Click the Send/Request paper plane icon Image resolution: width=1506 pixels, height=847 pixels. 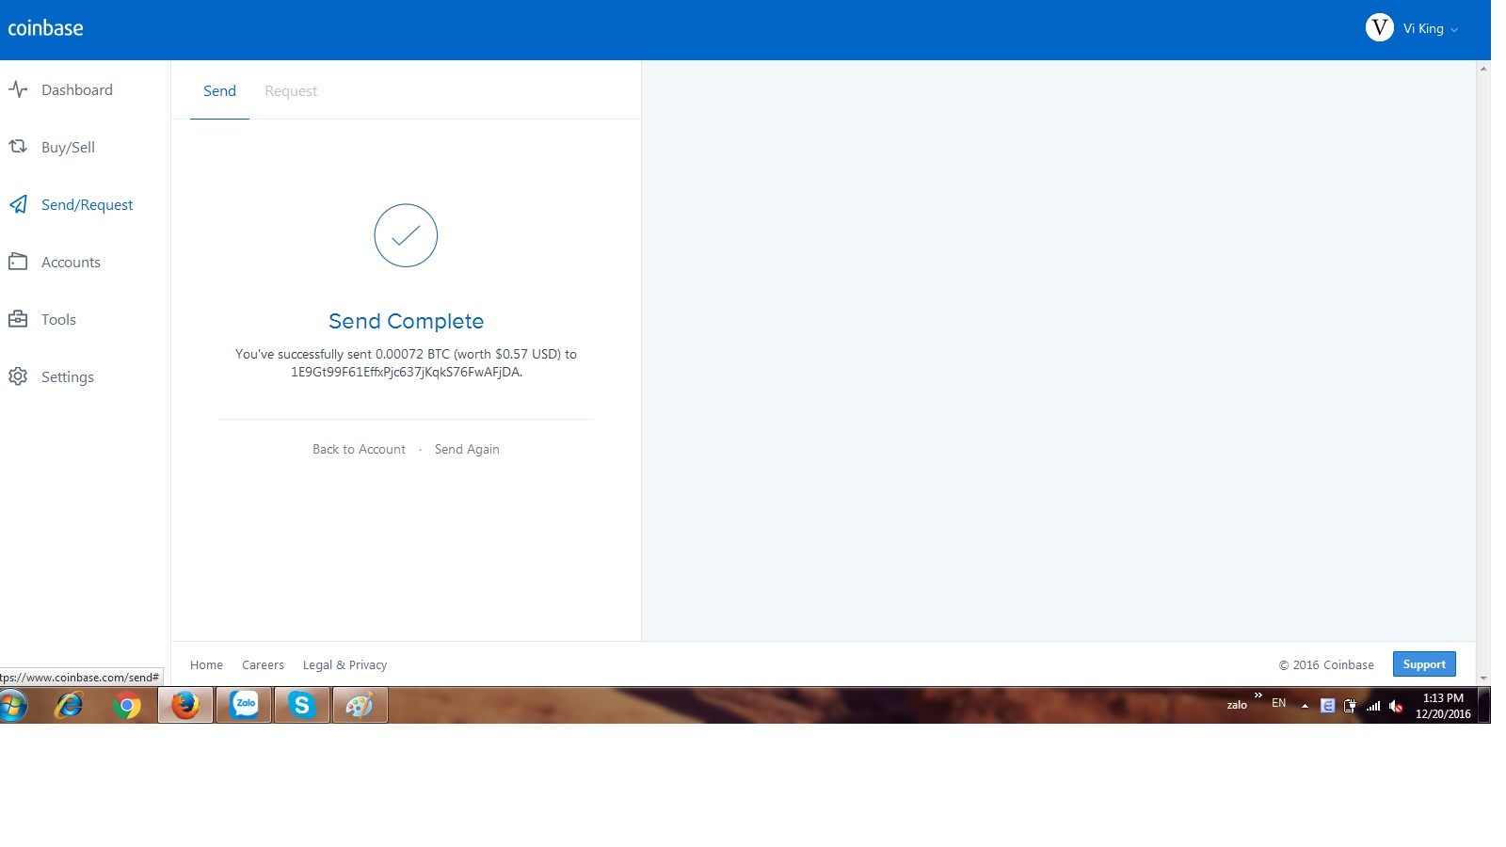tap(18, 204)
